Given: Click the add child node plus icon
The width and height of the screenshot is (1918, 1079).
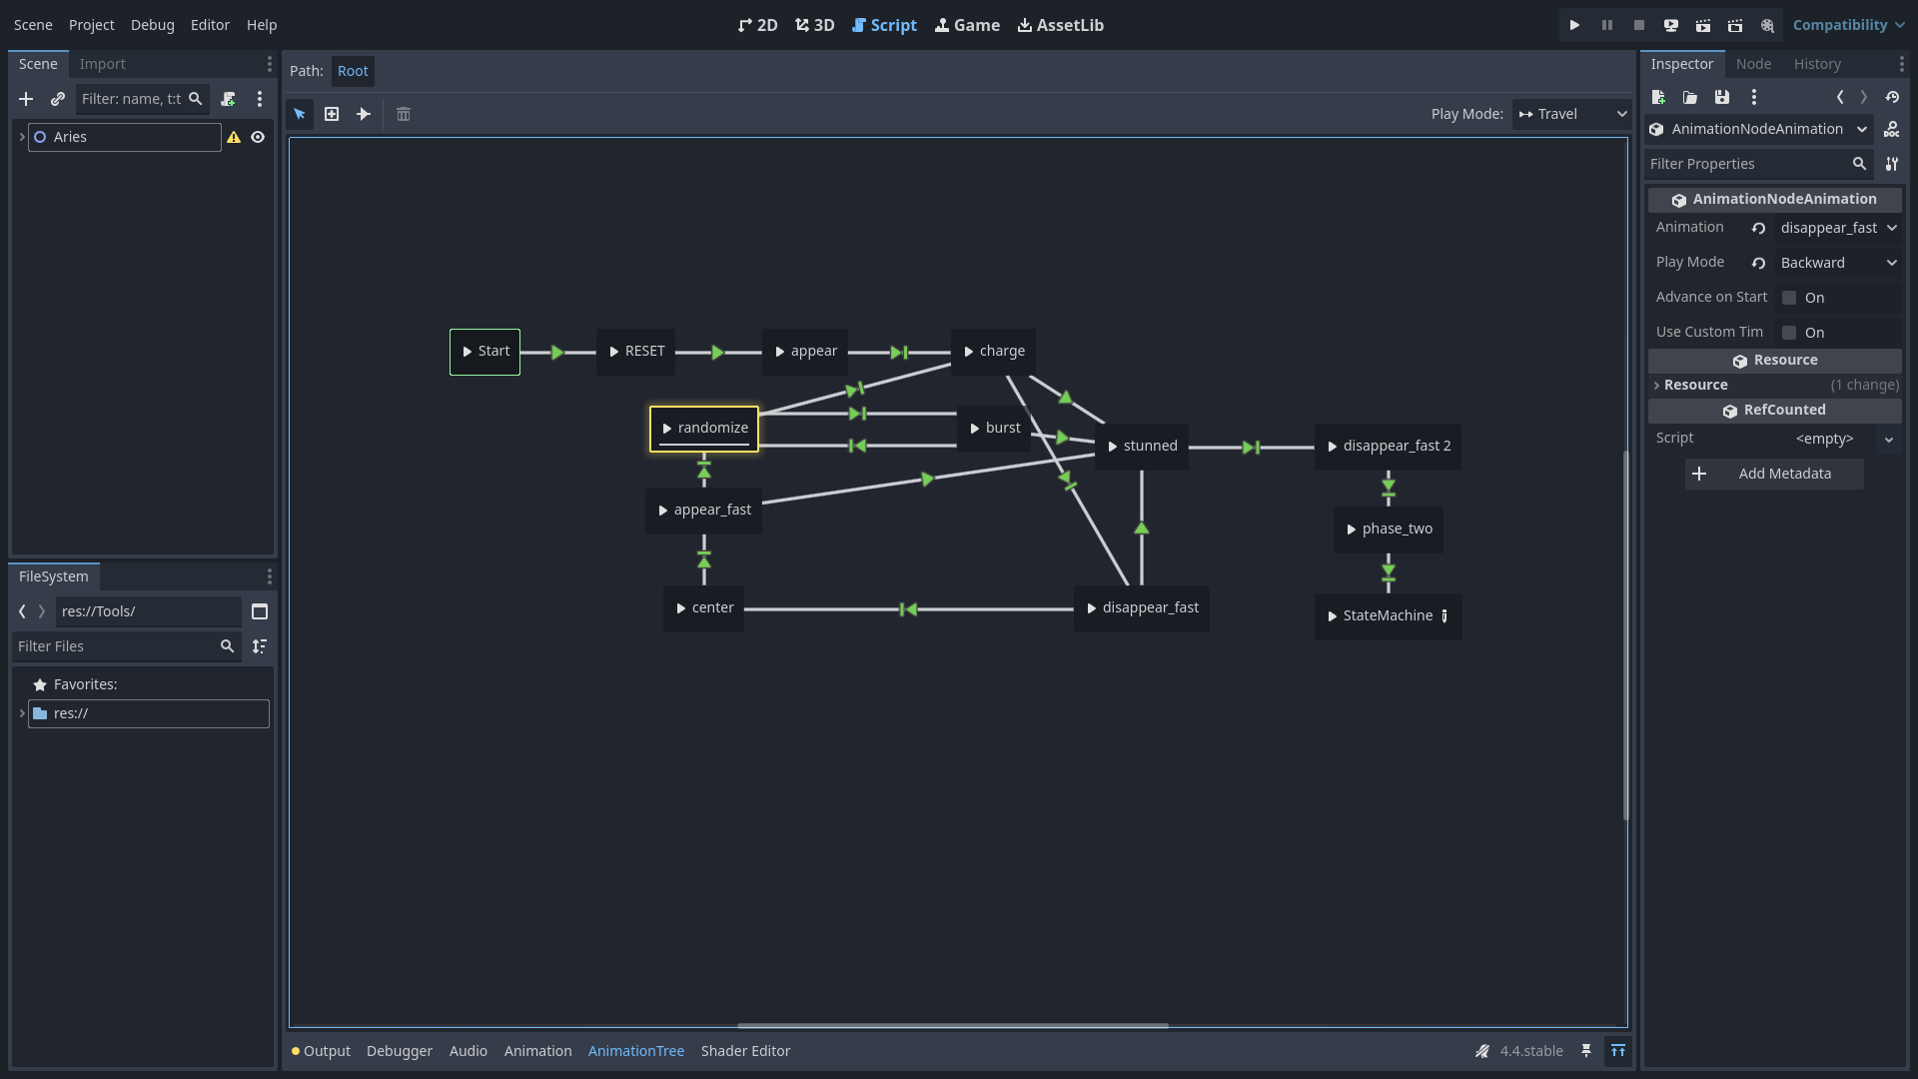Looking at the screenshot, I should 26,99.
